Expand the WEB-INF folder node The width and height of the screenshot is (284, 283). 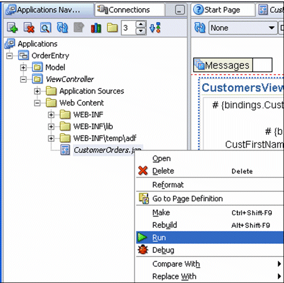[x=51, y=115]
